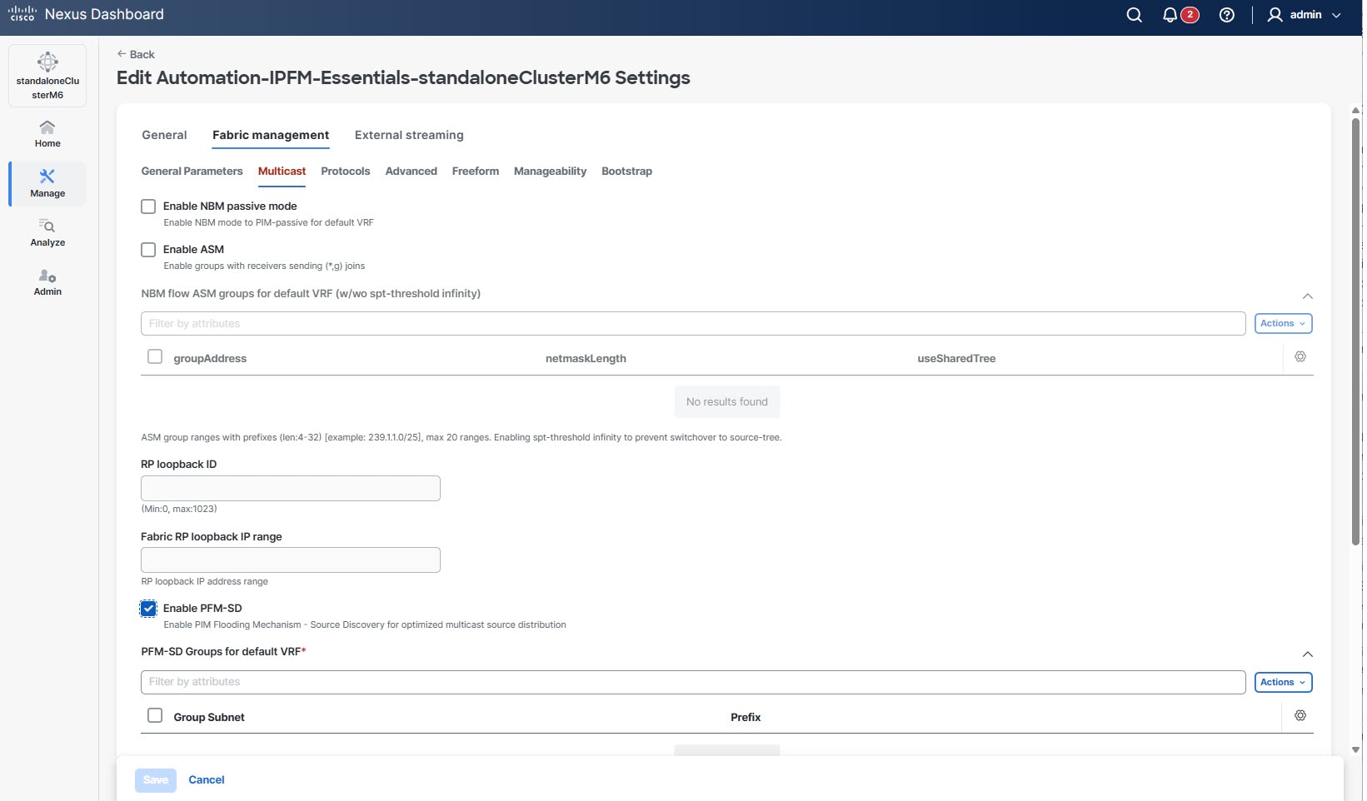Enable NBM passive mode checkbox
Image resolution: width=1367 pixels, height=801 pixels.
[148, 206]
